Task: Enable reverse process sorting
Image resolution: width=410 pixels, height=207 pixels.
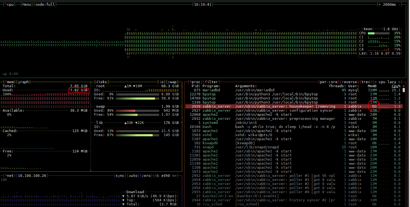Action: point(349,81)
